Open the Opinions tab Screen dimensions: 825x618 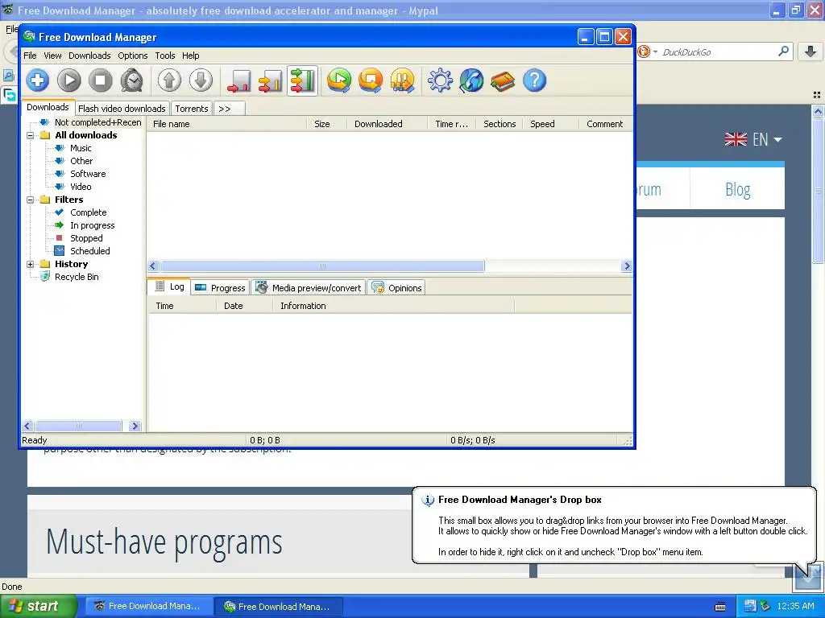[396, 288]
